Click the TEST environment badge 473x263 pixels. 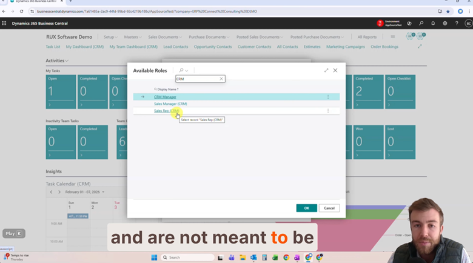coord(380,23)
